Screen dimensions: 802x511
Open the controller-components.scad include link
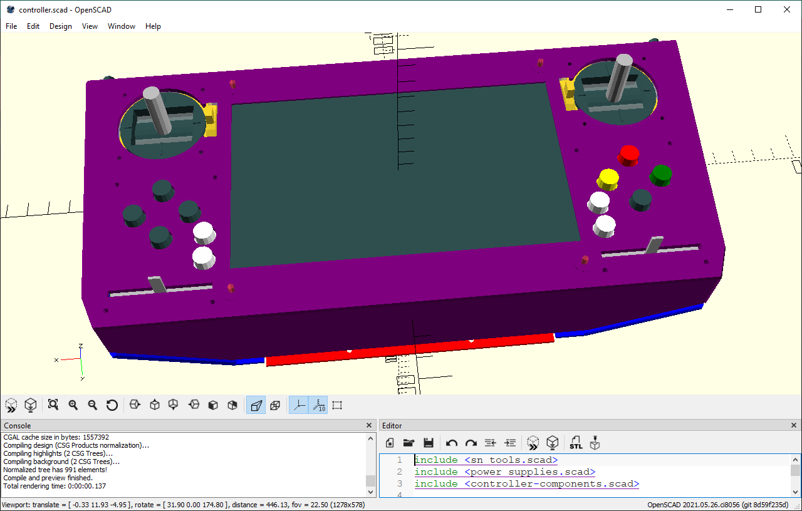pos(551,483)
